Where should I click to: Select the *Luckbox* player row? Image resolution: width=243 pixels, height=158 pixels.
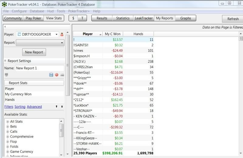113,105
